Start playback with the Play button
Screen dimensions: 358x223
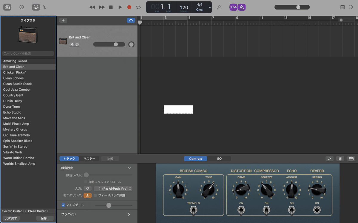point(120,7)
